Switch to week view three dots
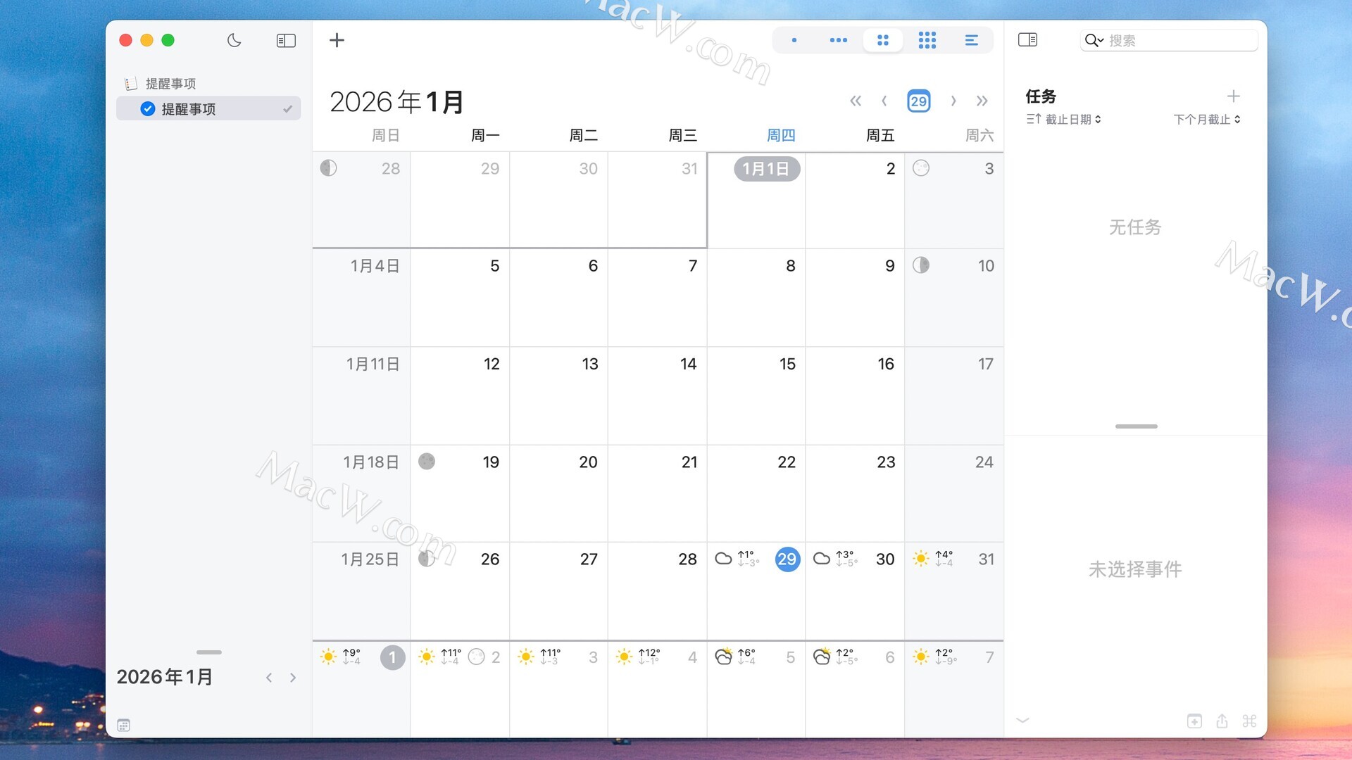Viewport: 1352px width, 760px height. (x=838, y=40)
